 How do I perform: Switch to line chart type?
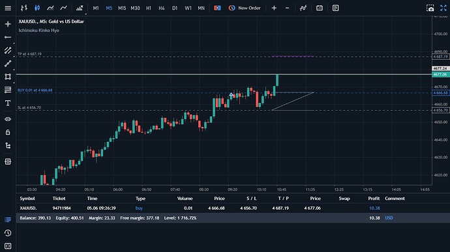(x=50, y=8)
